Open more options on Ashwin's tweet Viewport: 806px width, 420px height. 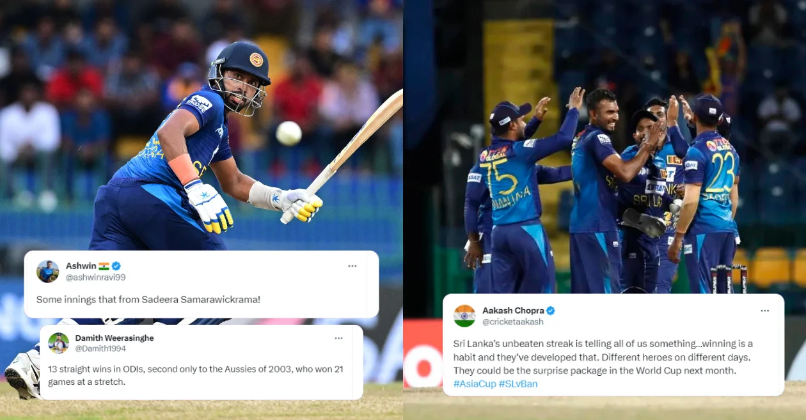click(x=352, y=266)
